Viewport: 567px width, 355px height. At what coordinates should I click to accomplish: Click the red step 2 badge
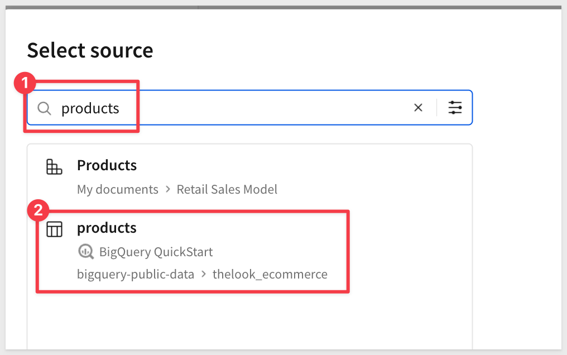pos(39,211)
